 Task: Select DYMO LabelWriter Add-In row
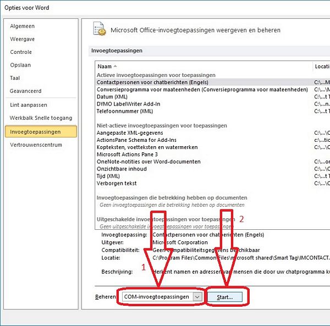click(x=212, y=104)
